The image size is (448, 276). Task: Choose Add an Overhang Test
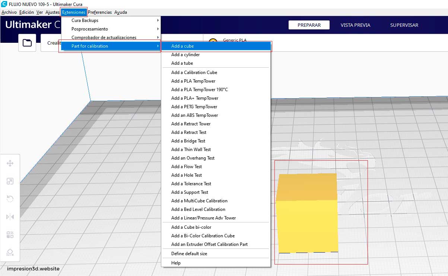click(216, 158)
